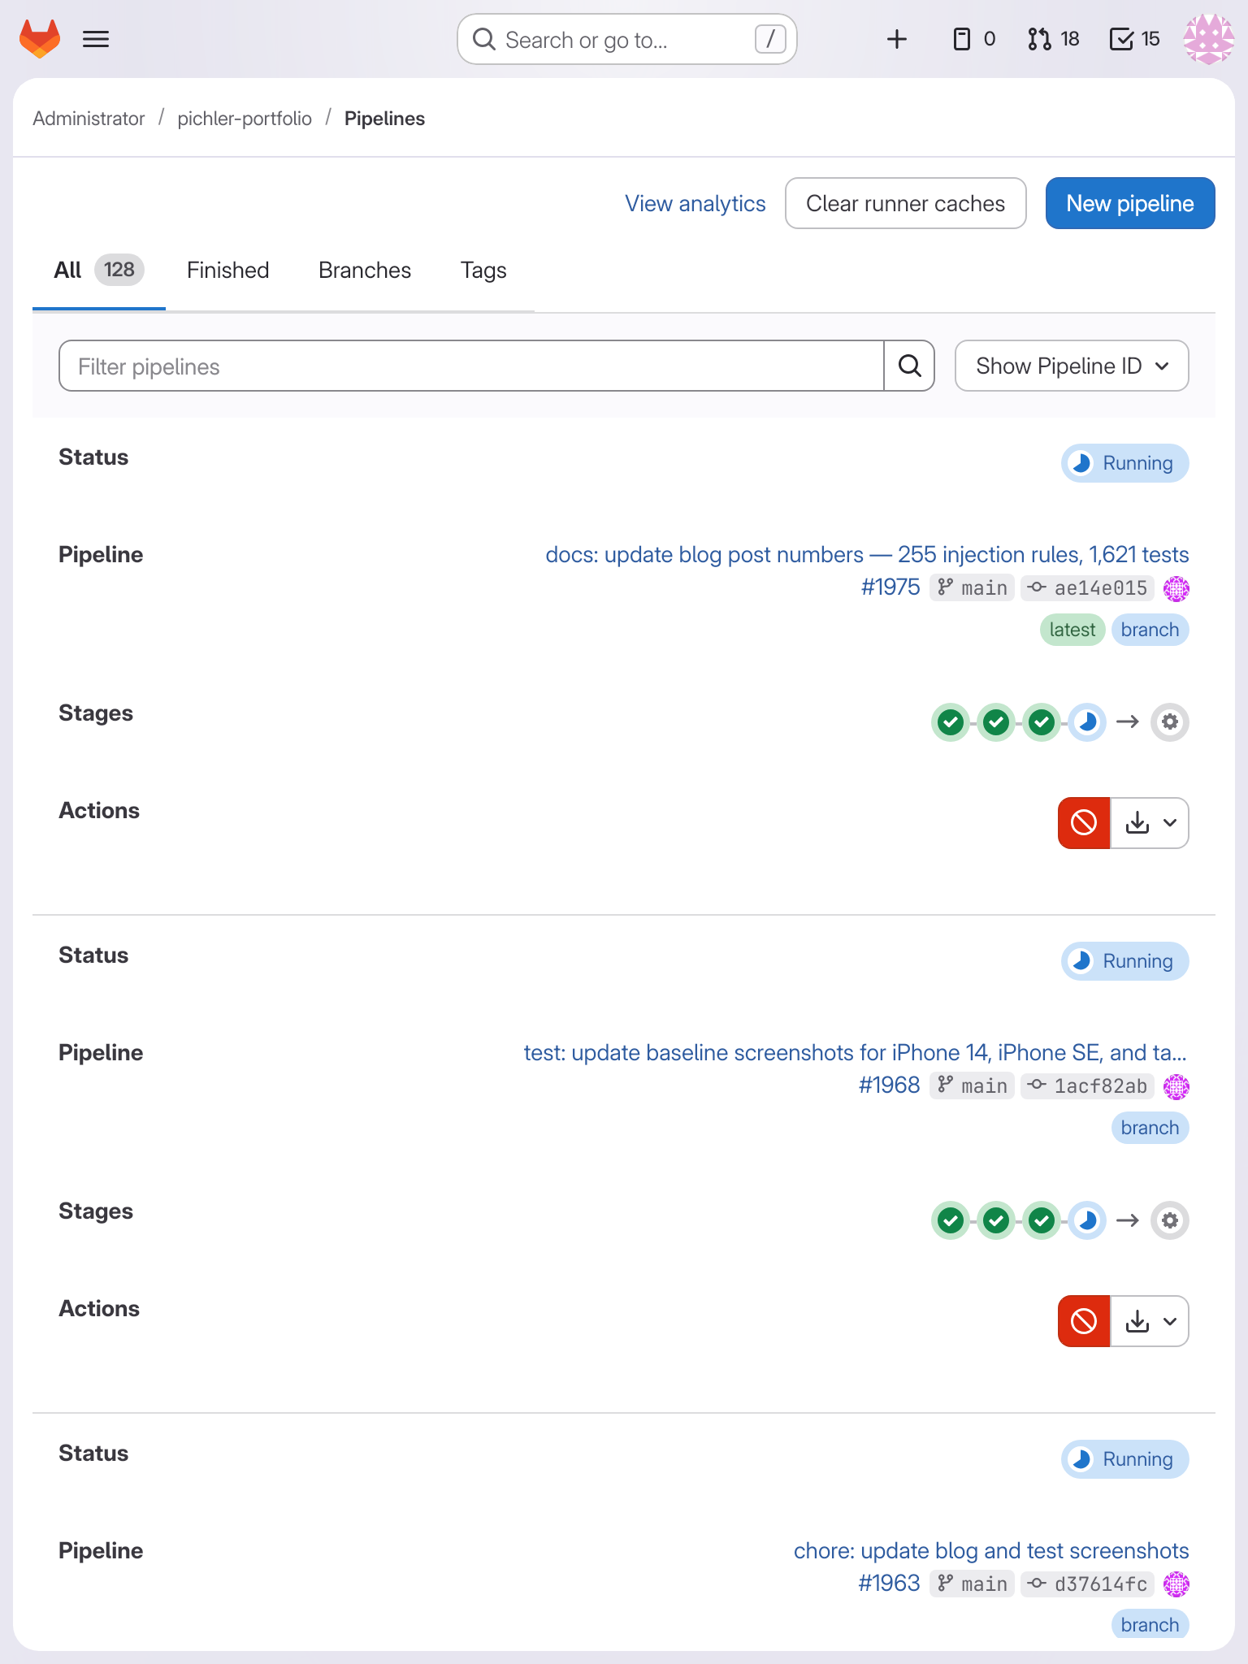Click into the Filter pipelines field
The height and width of the screenshot is (1664, 1248).
[x=471, y=366]
